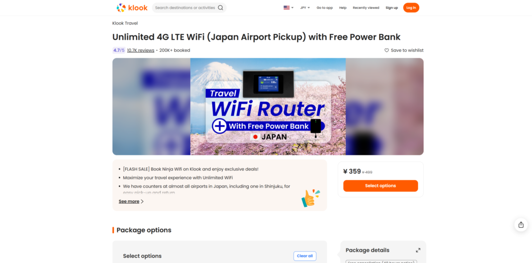532x263 pixels.
Task: Expand Package details with arrows icon
Action: tap(418, 251)
